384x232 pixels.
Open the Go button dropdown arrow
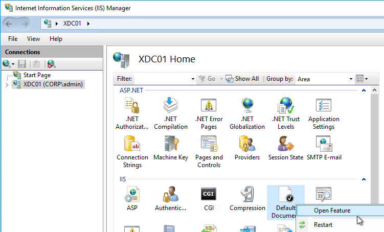coord(221,79)
